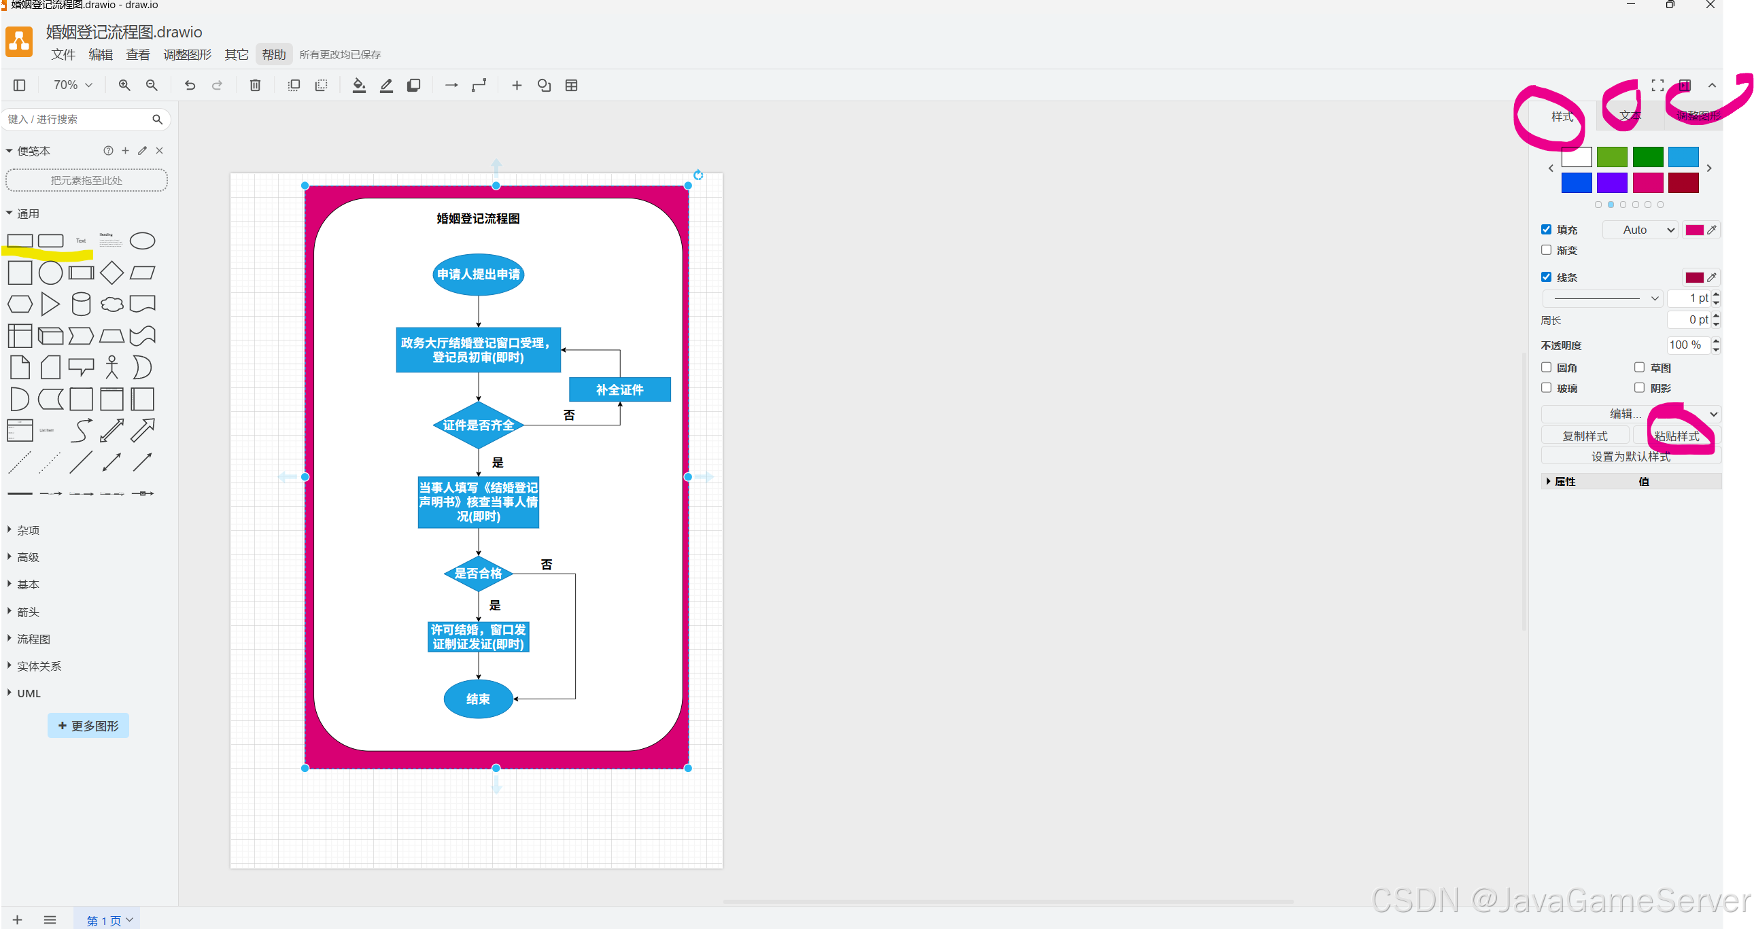Click the insert table icon

tap(571, 85)
